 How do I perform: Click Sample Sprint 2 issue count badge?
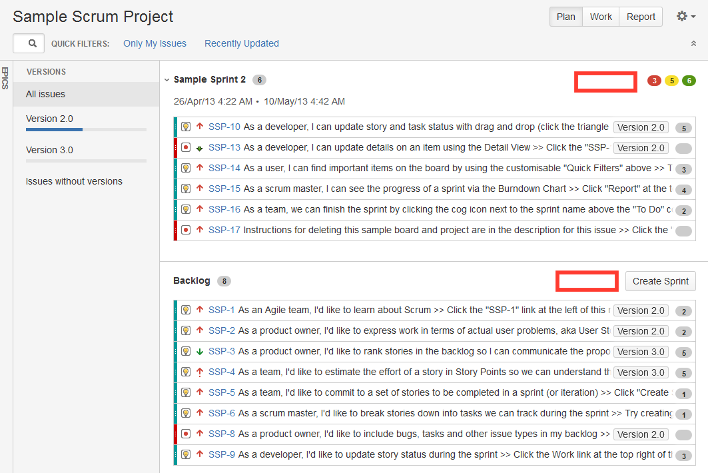click(259, 80)
